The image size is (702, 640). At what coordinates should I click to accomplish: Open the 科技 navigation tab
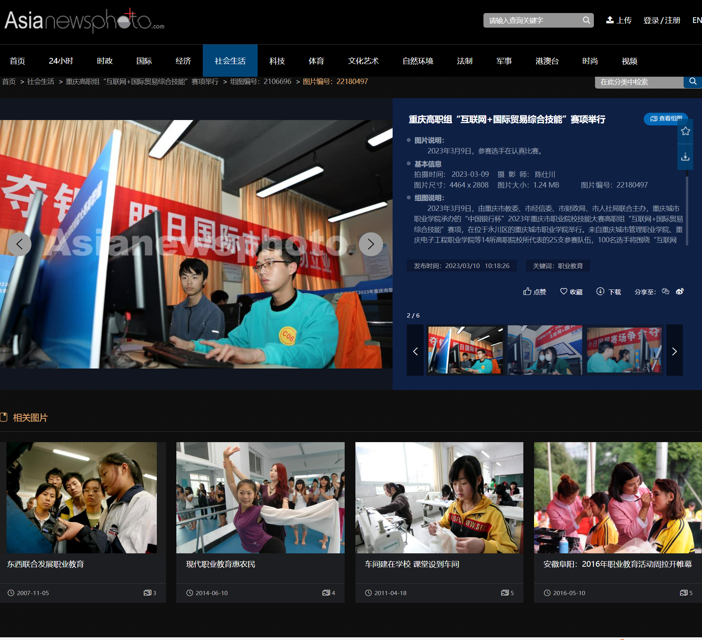(x=277, y=61)
